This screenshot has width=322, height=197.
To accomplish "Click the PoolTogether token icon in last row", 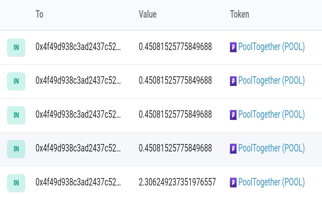I will pos(233,183).
